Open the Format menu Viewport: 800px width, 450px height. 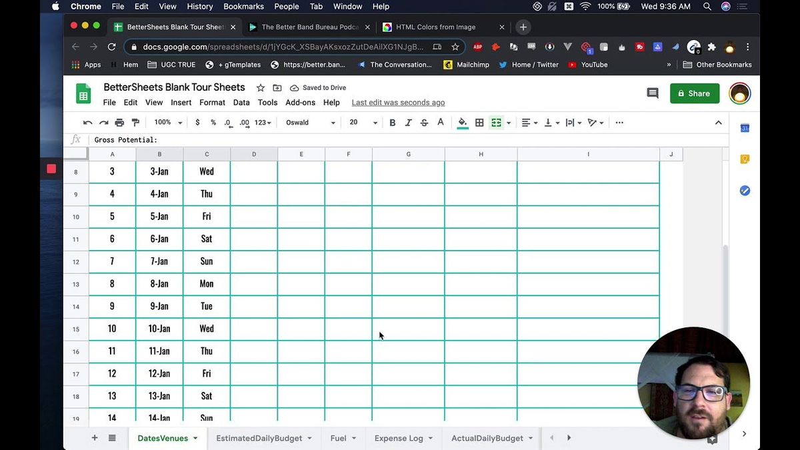(x=212, y=102)
